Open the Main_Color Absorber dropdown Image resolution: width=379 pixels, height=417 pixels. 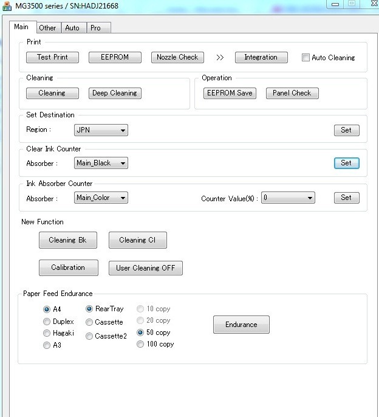(101, 198)
